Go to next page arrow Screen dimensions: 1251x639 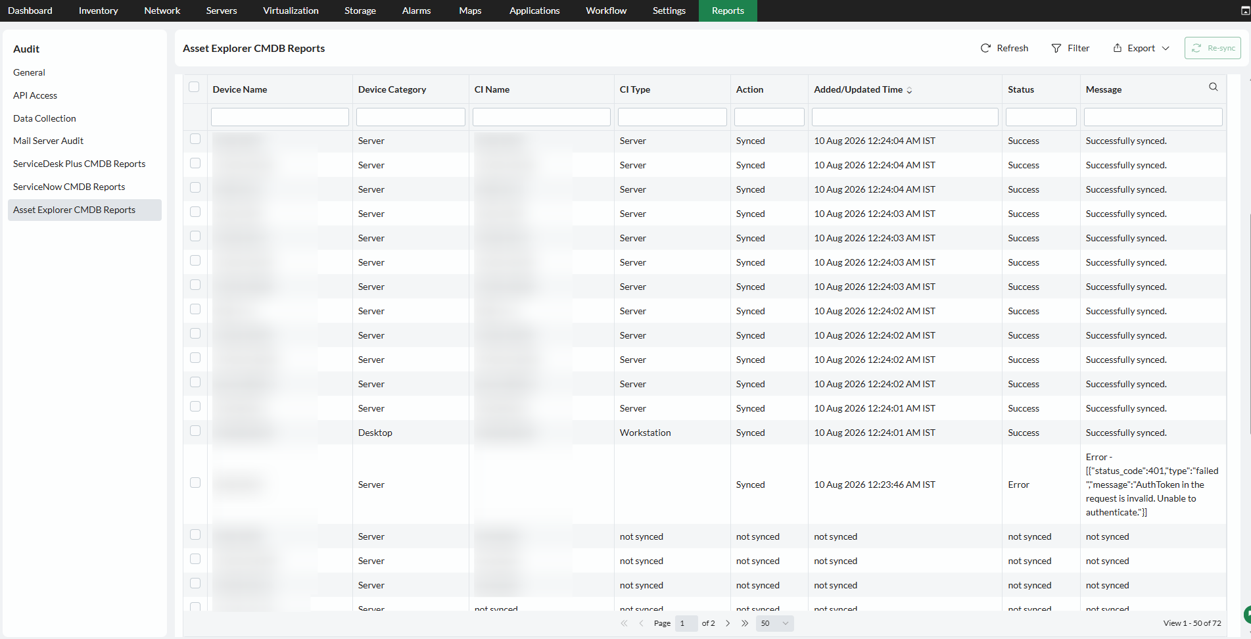(728, 623)
